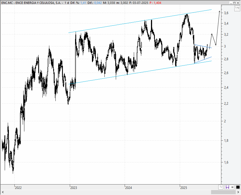Click the purple floppy-disk save icon
Viewport: 241px width, 195px height.
pyautogui.click(x=227, y=187)
